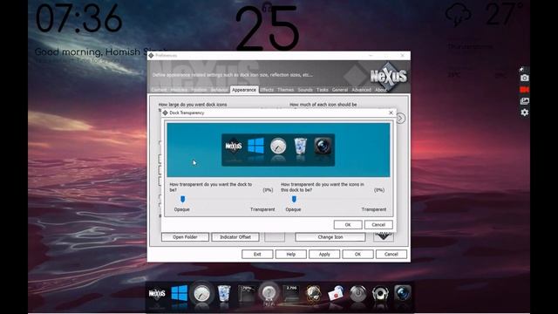
Task: Open the Effects tab
Action: (267, 90)
